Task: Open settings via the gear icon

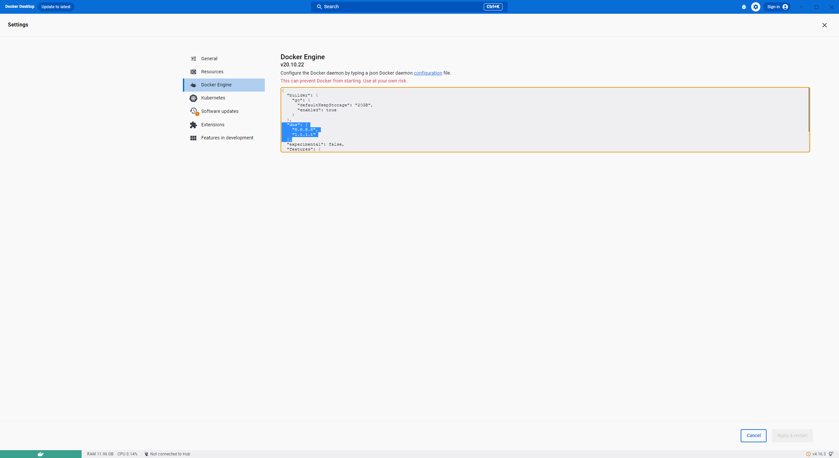Action: (x=755, y=7)
